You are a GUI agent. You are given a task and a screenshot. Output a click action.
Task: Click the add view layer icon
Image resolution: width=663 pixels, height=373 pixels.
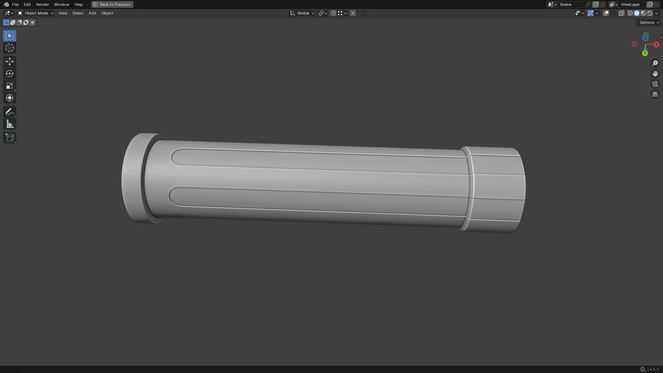point(650,4)
